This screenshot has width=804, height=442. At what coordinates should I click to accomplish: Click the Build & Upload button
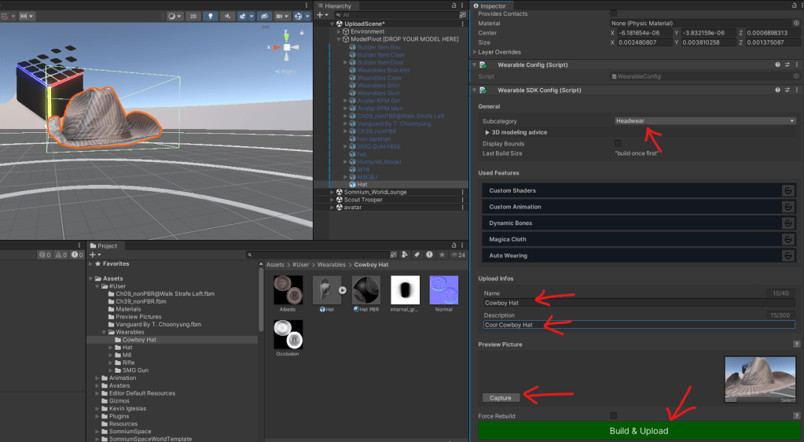point(638,431)
